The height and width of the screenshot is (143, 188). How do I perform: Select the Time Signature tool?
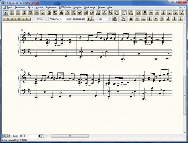[x=24, y=13]
